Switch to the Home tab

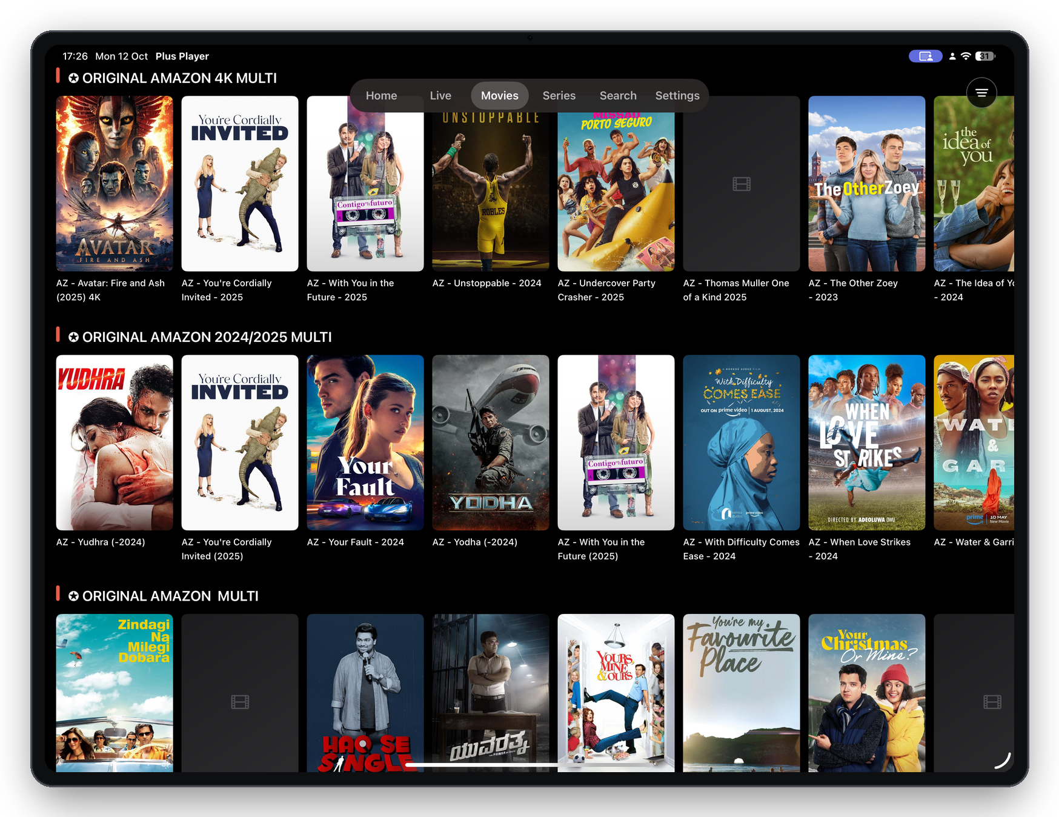381,96
